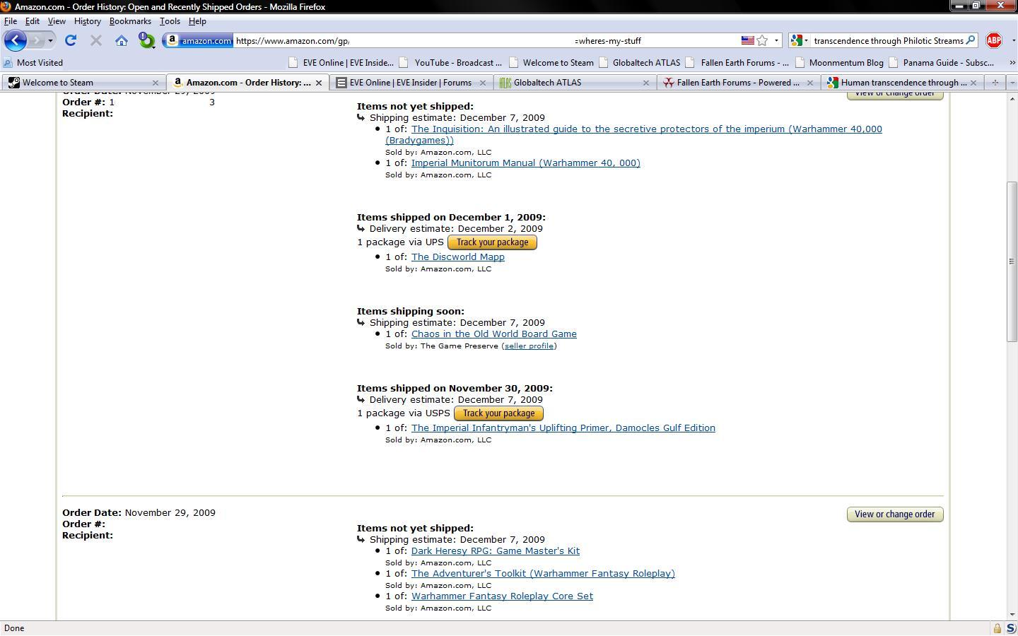Track the USPS package
Viewport: 1018px width, 636px height.
tap(498, 413)
